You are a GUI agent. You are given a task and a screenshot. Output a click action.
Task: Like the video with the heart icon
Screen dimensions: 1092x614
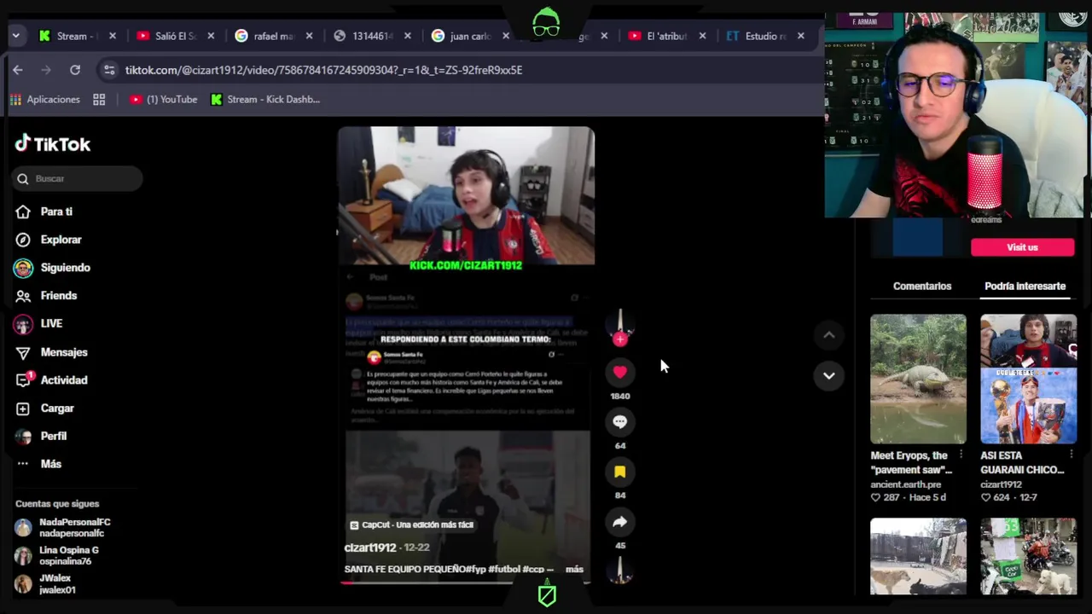pos(620,372)
